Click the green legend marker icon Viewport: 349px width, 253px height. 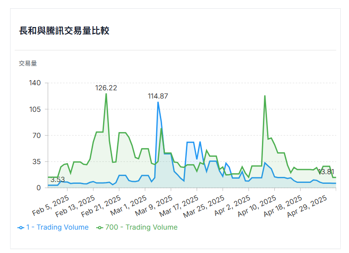99,228
